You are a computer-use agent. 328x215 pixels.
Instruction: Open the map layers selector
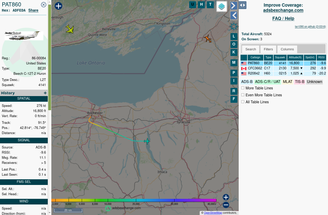[222, 6]
